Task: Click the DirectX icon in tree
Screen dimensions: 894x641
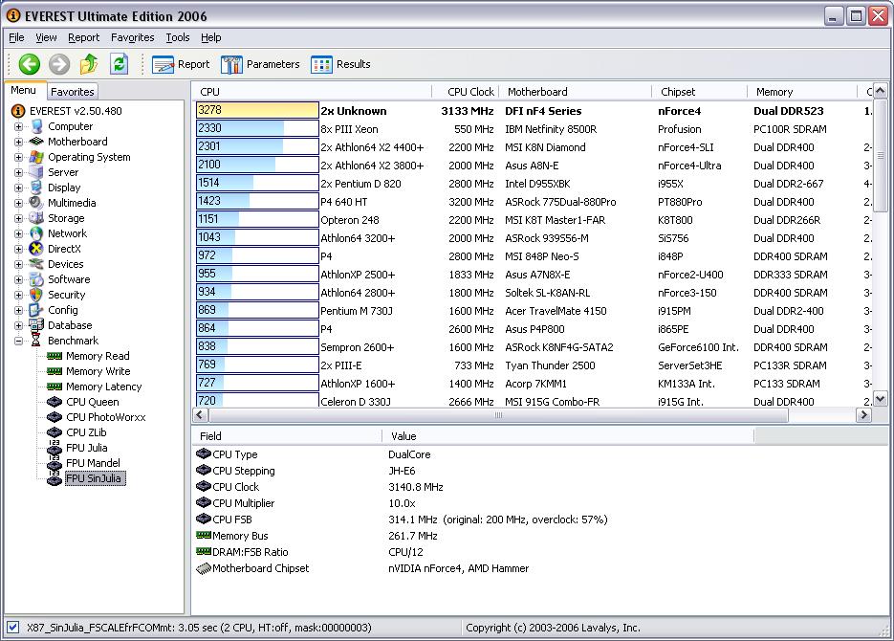Action: (x=36, y=249)
